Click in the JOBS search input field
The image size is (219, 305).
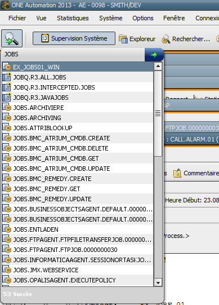point(73,54)
